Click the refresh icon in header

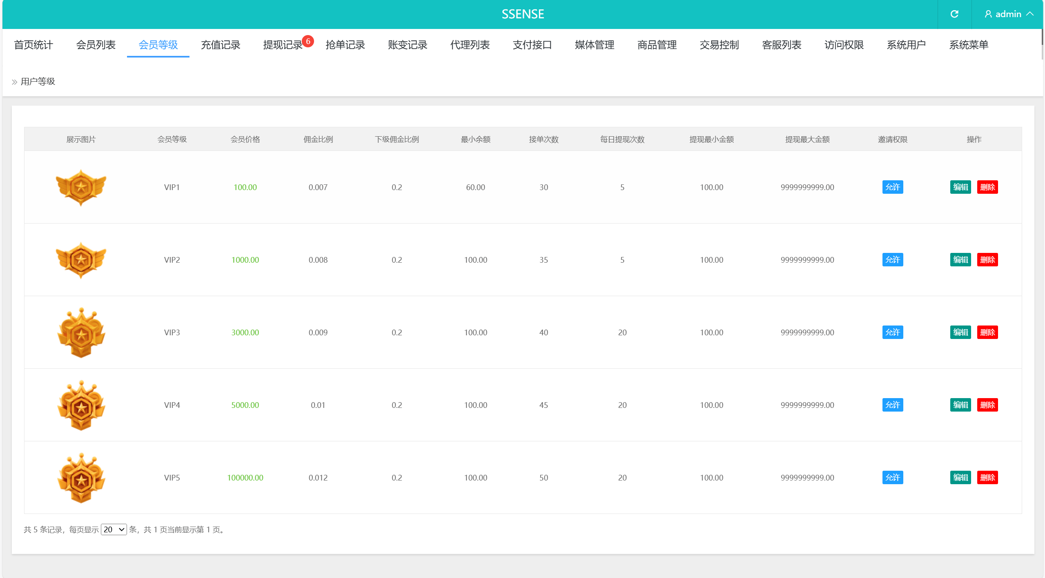click(x=954, y=14)
